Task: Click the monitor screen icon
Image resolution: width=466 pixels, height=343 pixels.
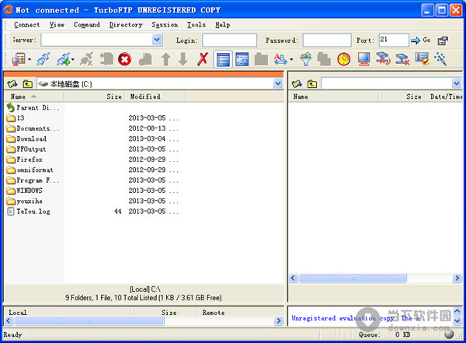Action: [x=363, y=59]
